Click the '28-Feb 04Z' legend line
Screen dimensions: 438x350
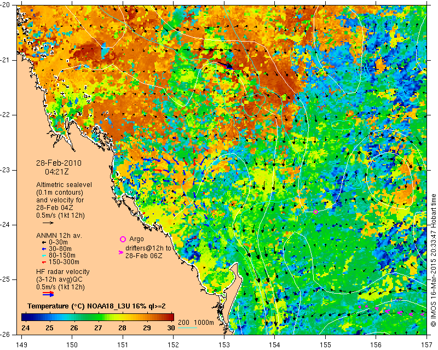coord(54,208)
